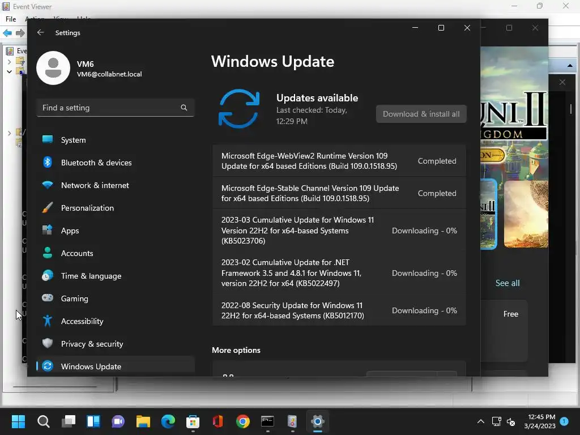Viewport: 580px width, 435px height.
Task: Select KB5022497 .NET Framework update row
Action: tap(339, 273)
